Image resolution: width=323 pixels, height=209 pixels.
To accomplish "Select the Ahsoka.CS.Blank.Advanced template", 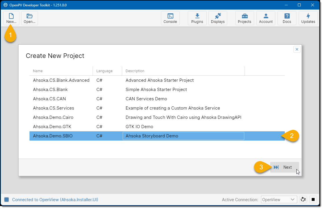I will tap(157, 80).
